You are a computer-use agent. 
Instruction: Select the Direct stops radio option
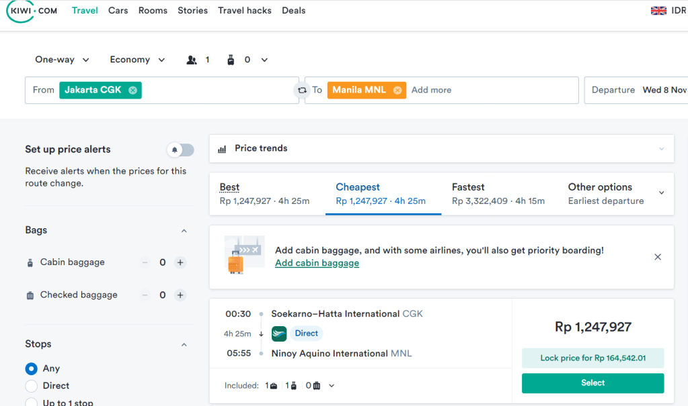click(x=31, y=386)
